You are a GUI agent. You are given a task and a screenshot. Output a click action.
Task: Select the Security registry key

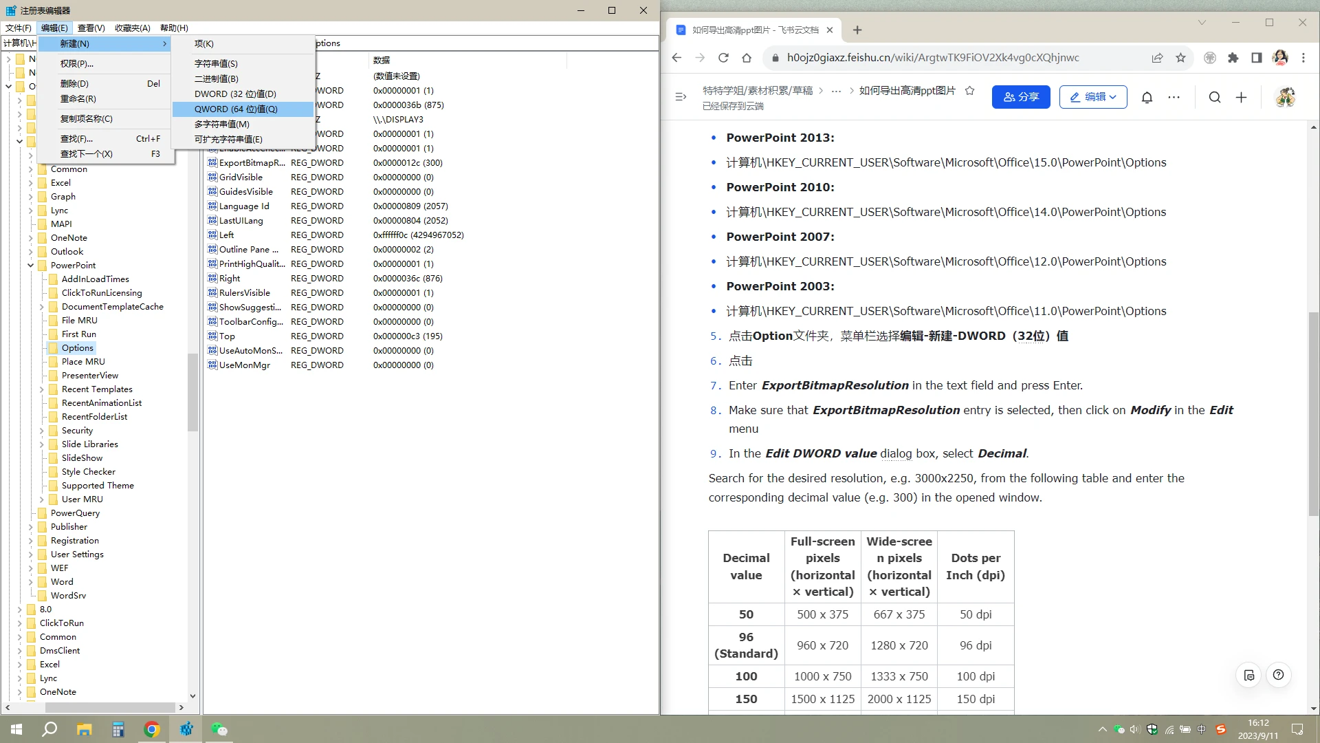point(77,431)
